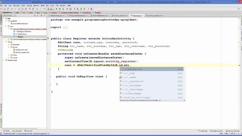Image resolution: width=242 pixels, height=136 pixels.
Task: Open the app run configuration dropdown
Action: pyautogui.click(x=51, y=9)
